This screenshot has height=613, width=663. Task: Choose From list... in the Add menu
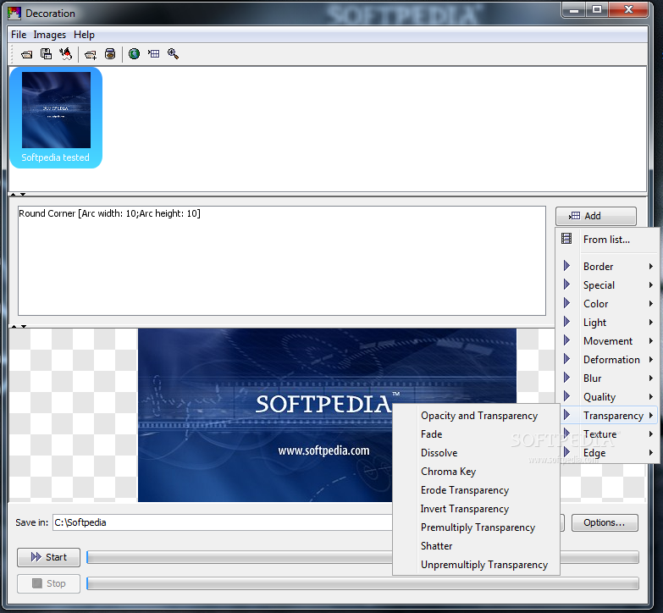coord(607,240)
